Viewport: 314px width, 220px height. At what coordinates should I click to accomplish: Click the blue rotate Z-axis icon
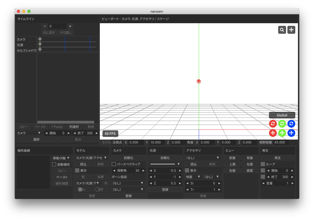[291, 123]
